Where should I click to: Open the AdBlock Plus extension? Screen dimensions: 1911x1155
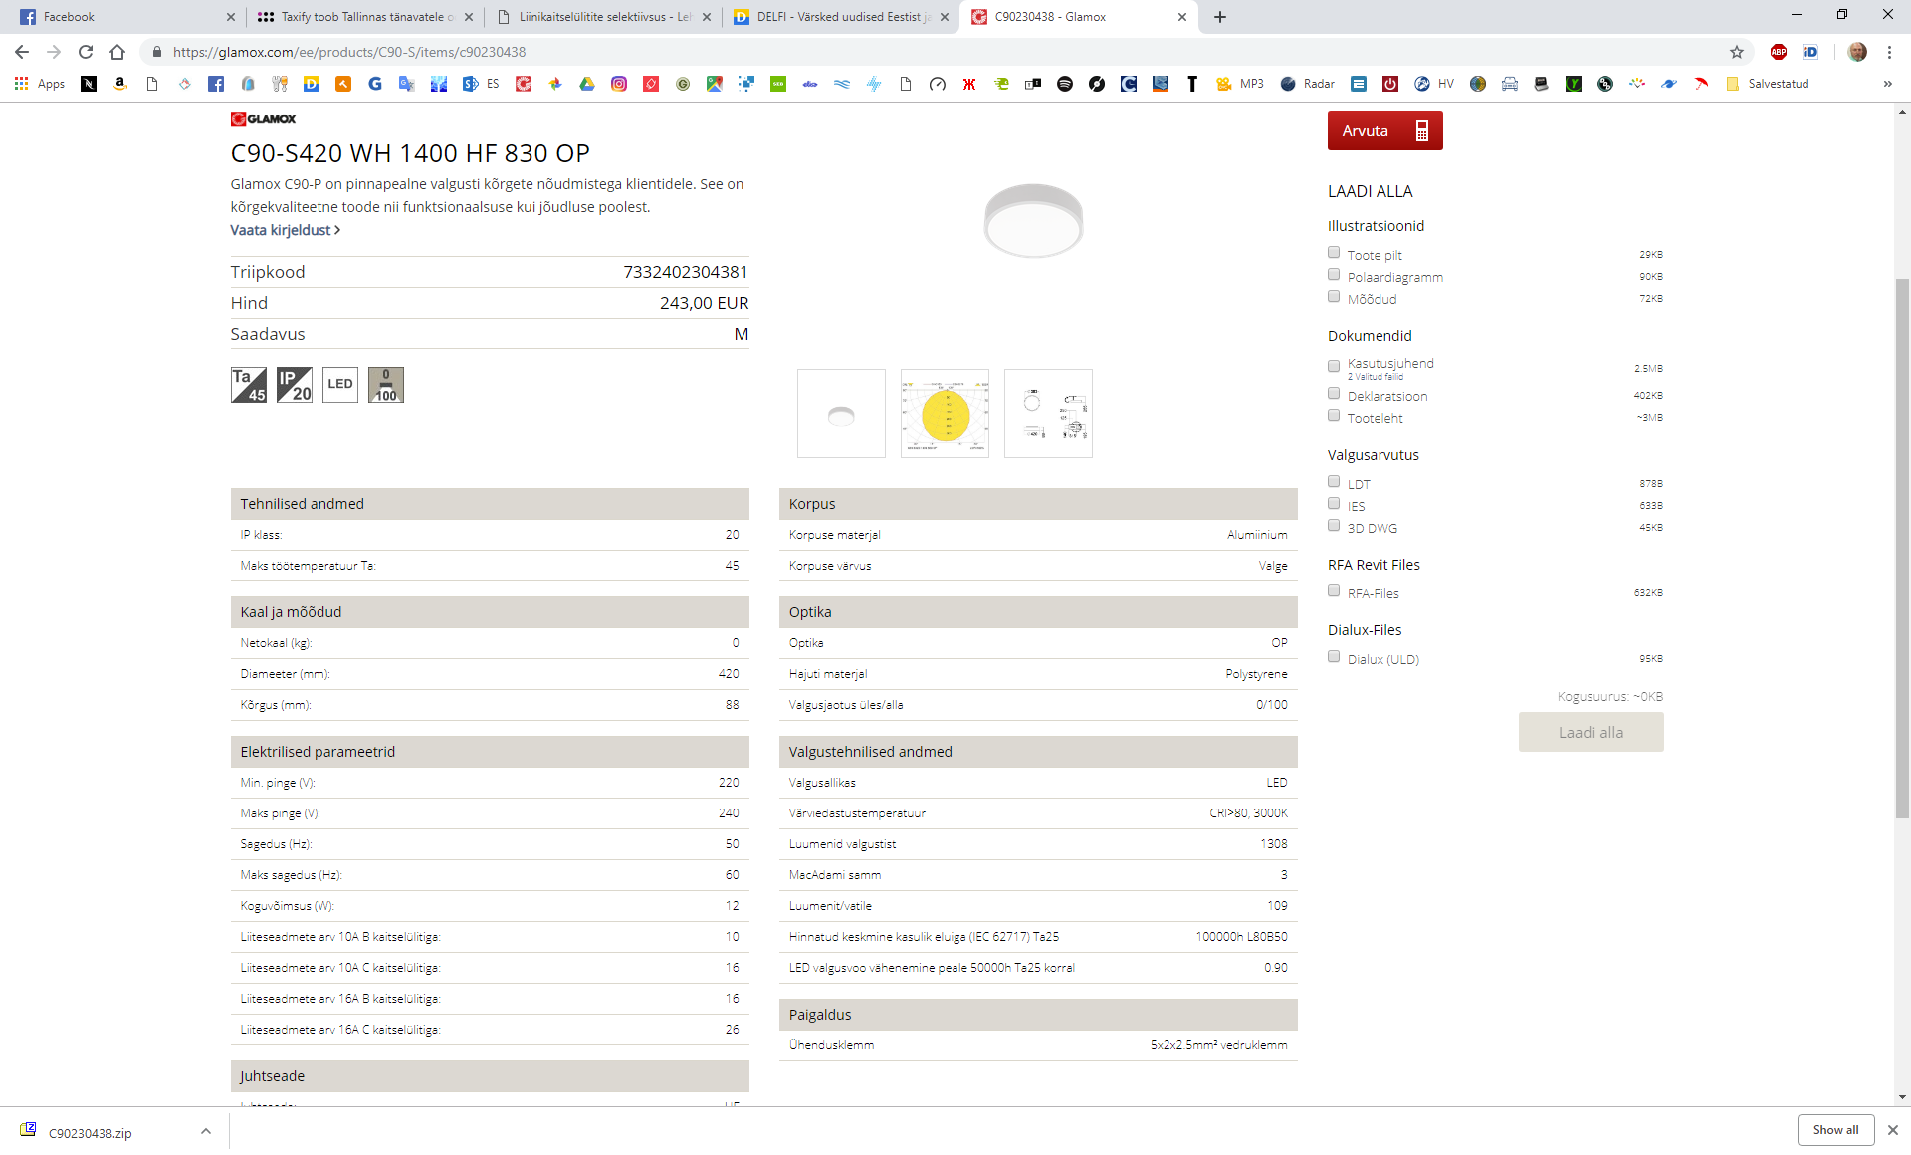(1779, 52)
